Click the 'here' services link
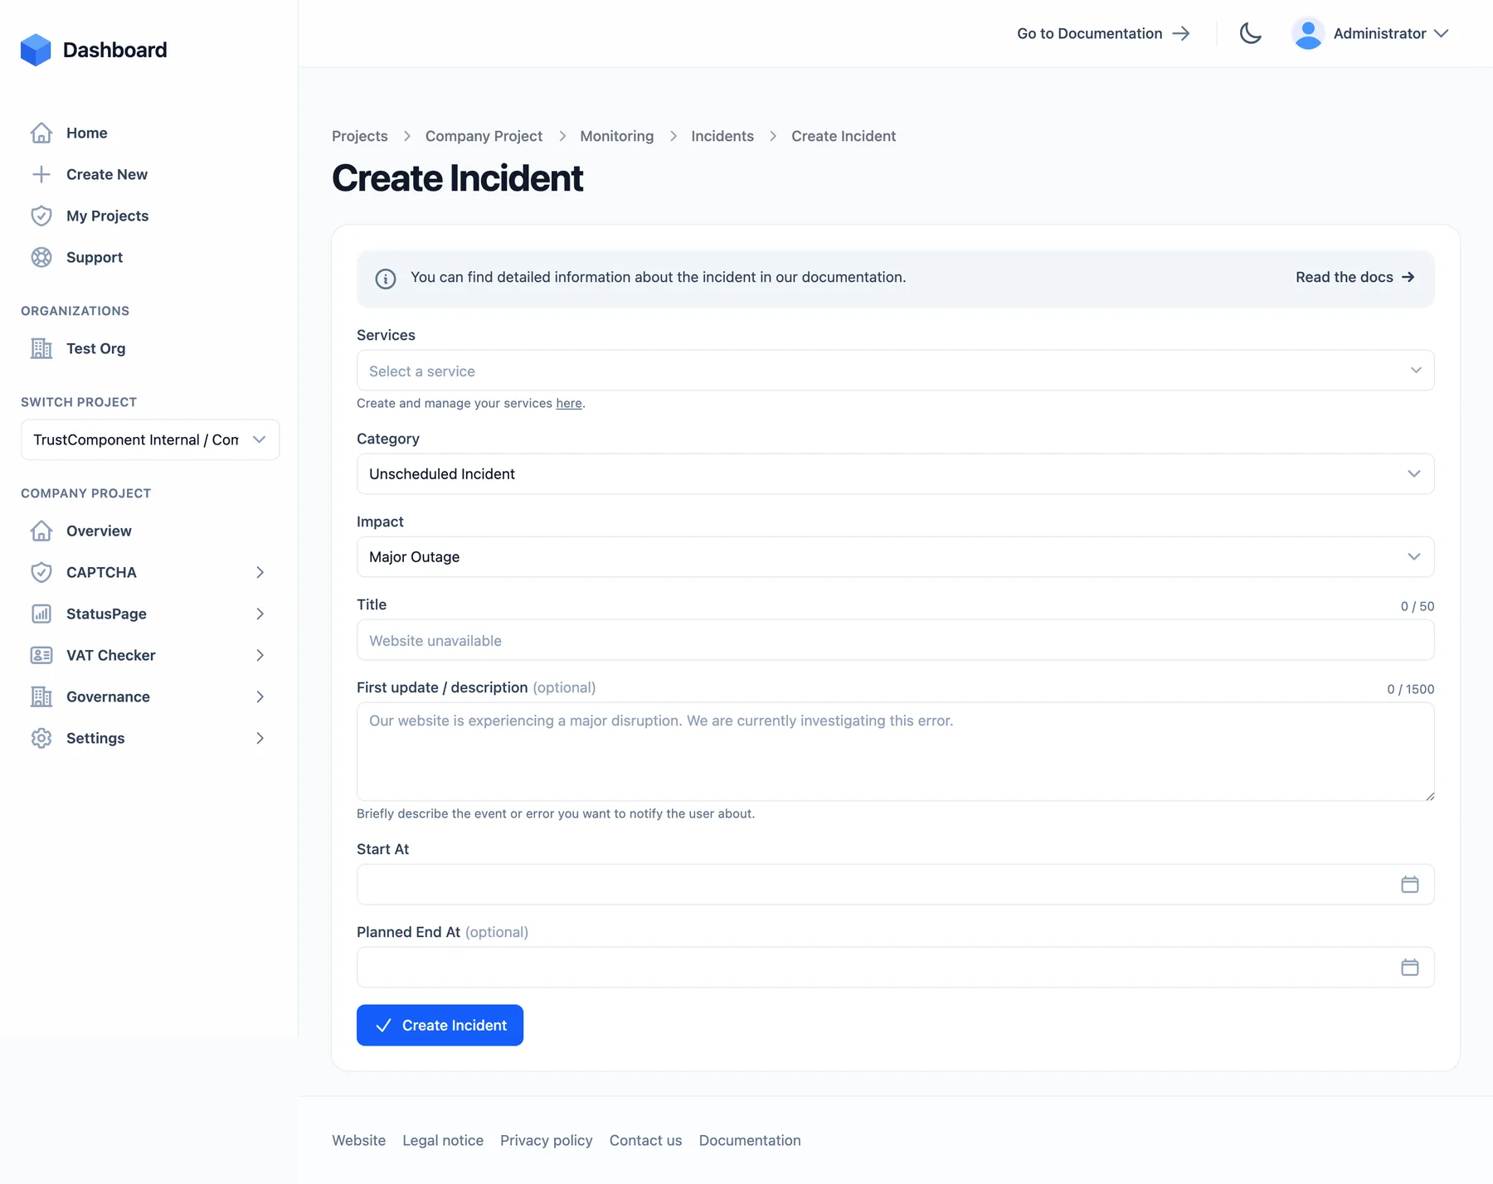The height and width of the screenshot is (1184, 1493). point(569,403)
